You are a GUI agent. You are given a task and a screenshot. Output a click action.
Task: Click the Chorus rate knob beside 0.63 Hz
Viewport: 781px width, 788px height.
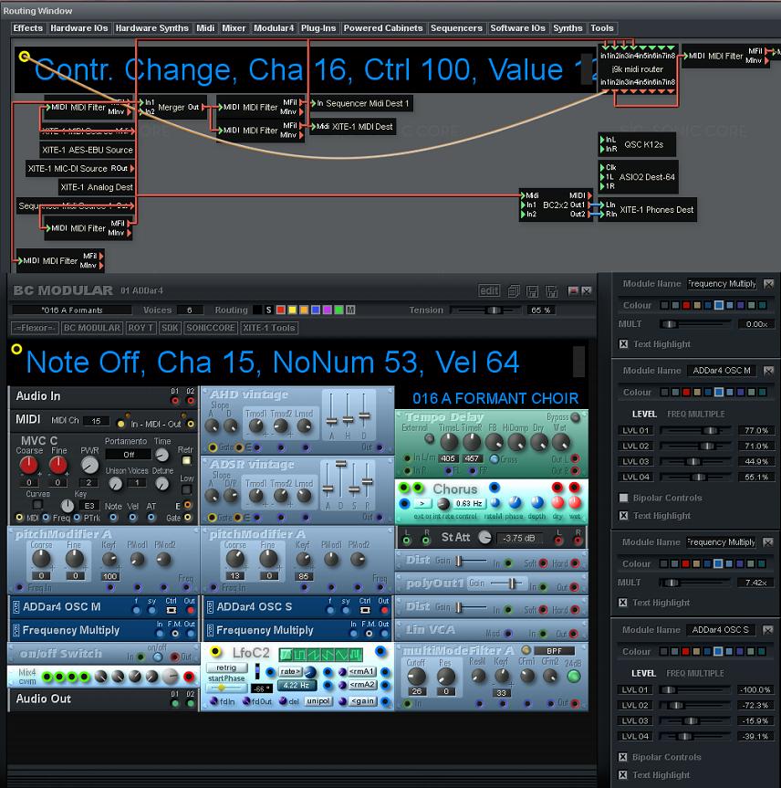tap(443, 503)
